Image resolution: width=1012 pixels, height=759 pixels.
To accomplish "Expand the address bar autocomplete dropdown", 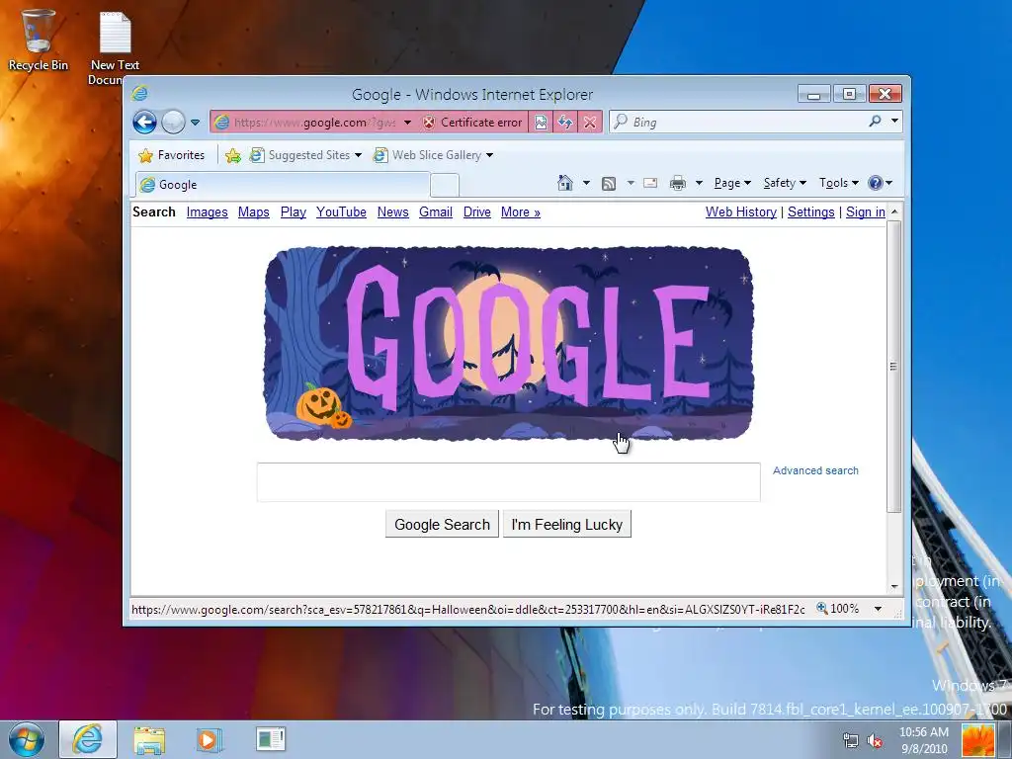I will pos(407,122).
